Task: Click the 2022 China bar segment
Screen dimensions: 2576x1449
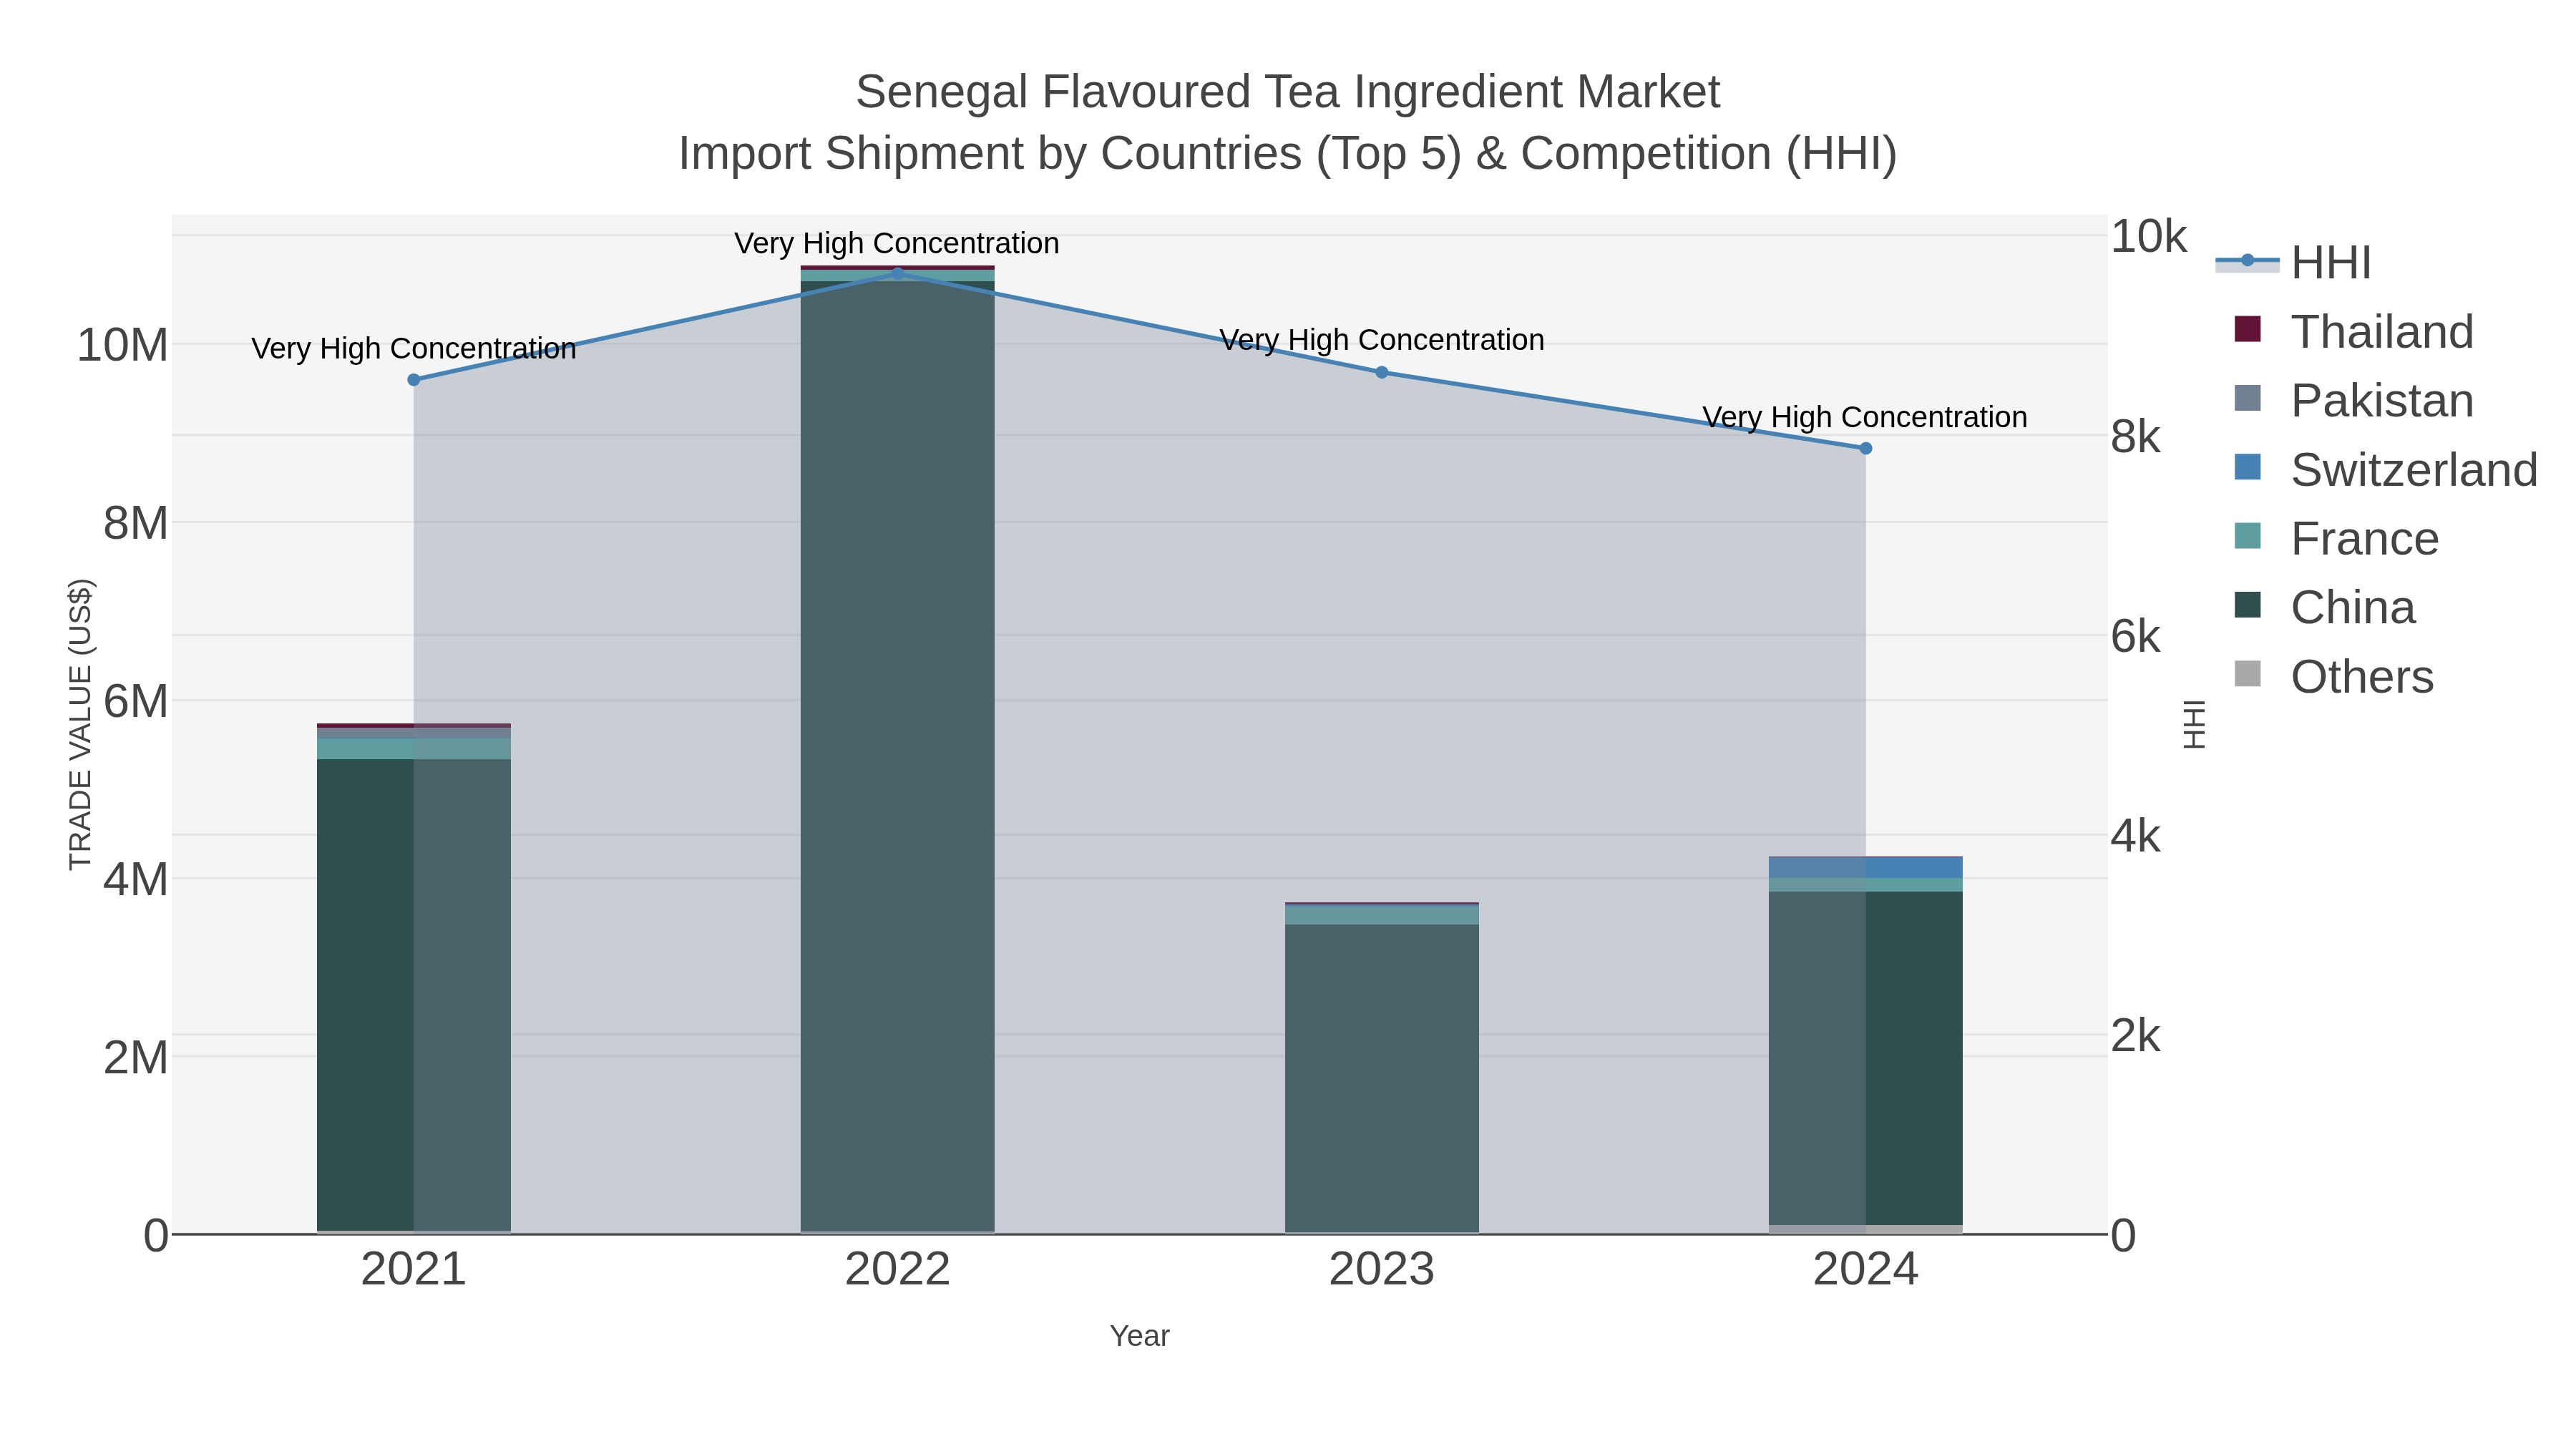Action: 897,756
